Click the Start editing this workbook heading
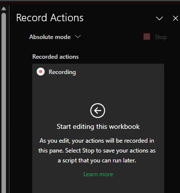This screenshot has width=180, height=193. [98, 126]
